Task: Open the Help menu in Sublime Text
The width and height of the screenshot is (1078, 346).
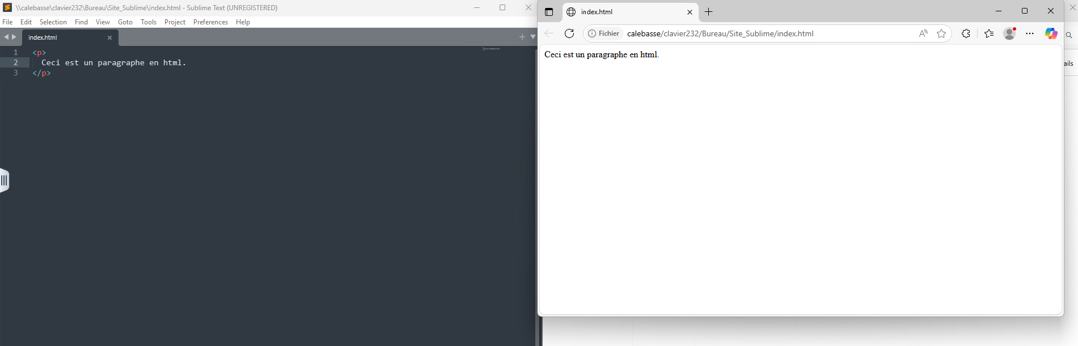Action: pyautogui.click(x=243, y=22)
